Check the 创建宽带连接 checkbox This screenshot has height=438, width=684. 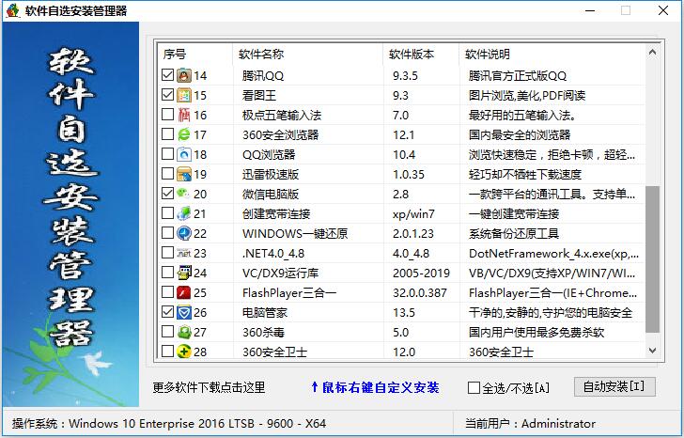click(x=167, y=213)
